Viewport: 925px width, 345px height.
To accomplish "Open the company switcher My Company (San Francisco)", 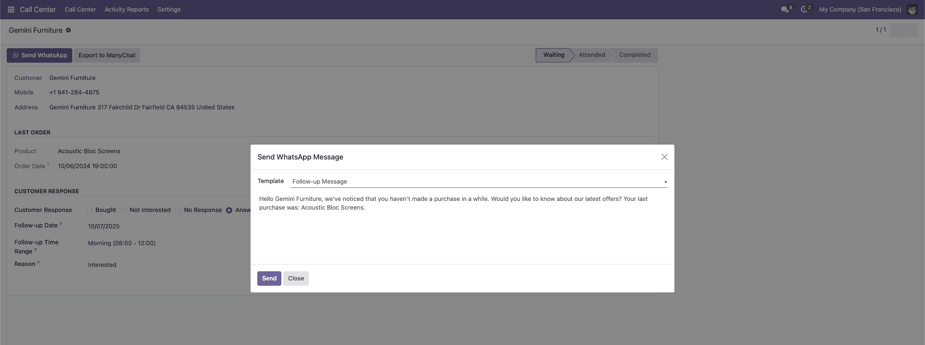I will coord(860,10).
